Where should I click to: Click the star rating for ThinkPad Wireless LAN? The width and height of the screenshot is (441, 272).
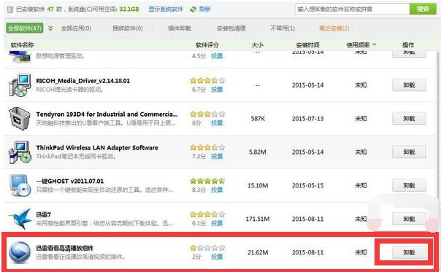(207, 147)
